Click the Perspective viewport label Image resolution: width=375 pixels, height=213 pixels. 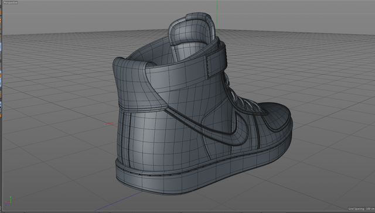pos(11,2)
